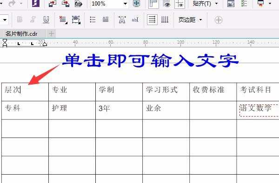
Task: Click the table cell containing 考试科目
Action: 258,92
